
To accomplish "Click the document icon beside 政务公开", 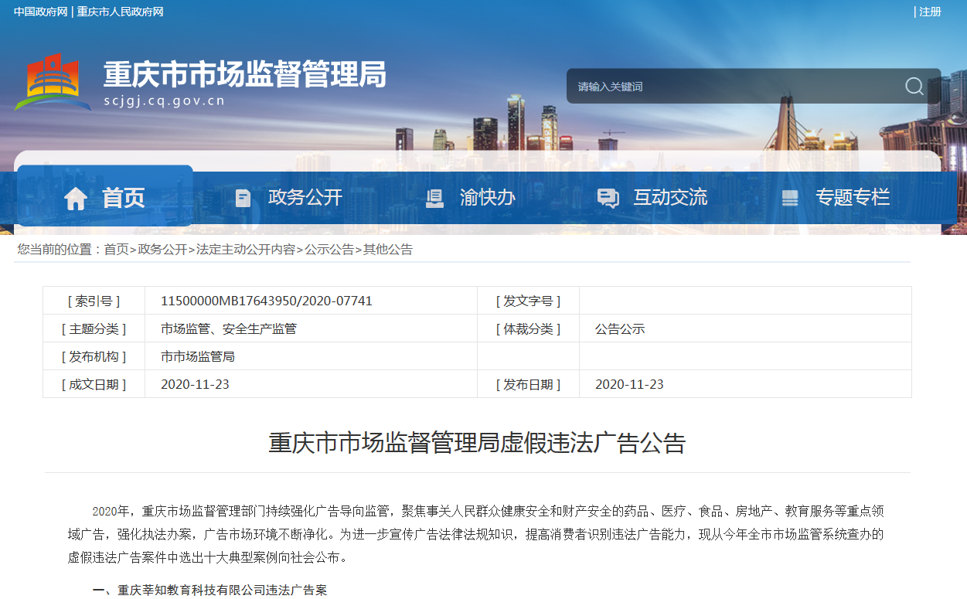I will (243, 198).
